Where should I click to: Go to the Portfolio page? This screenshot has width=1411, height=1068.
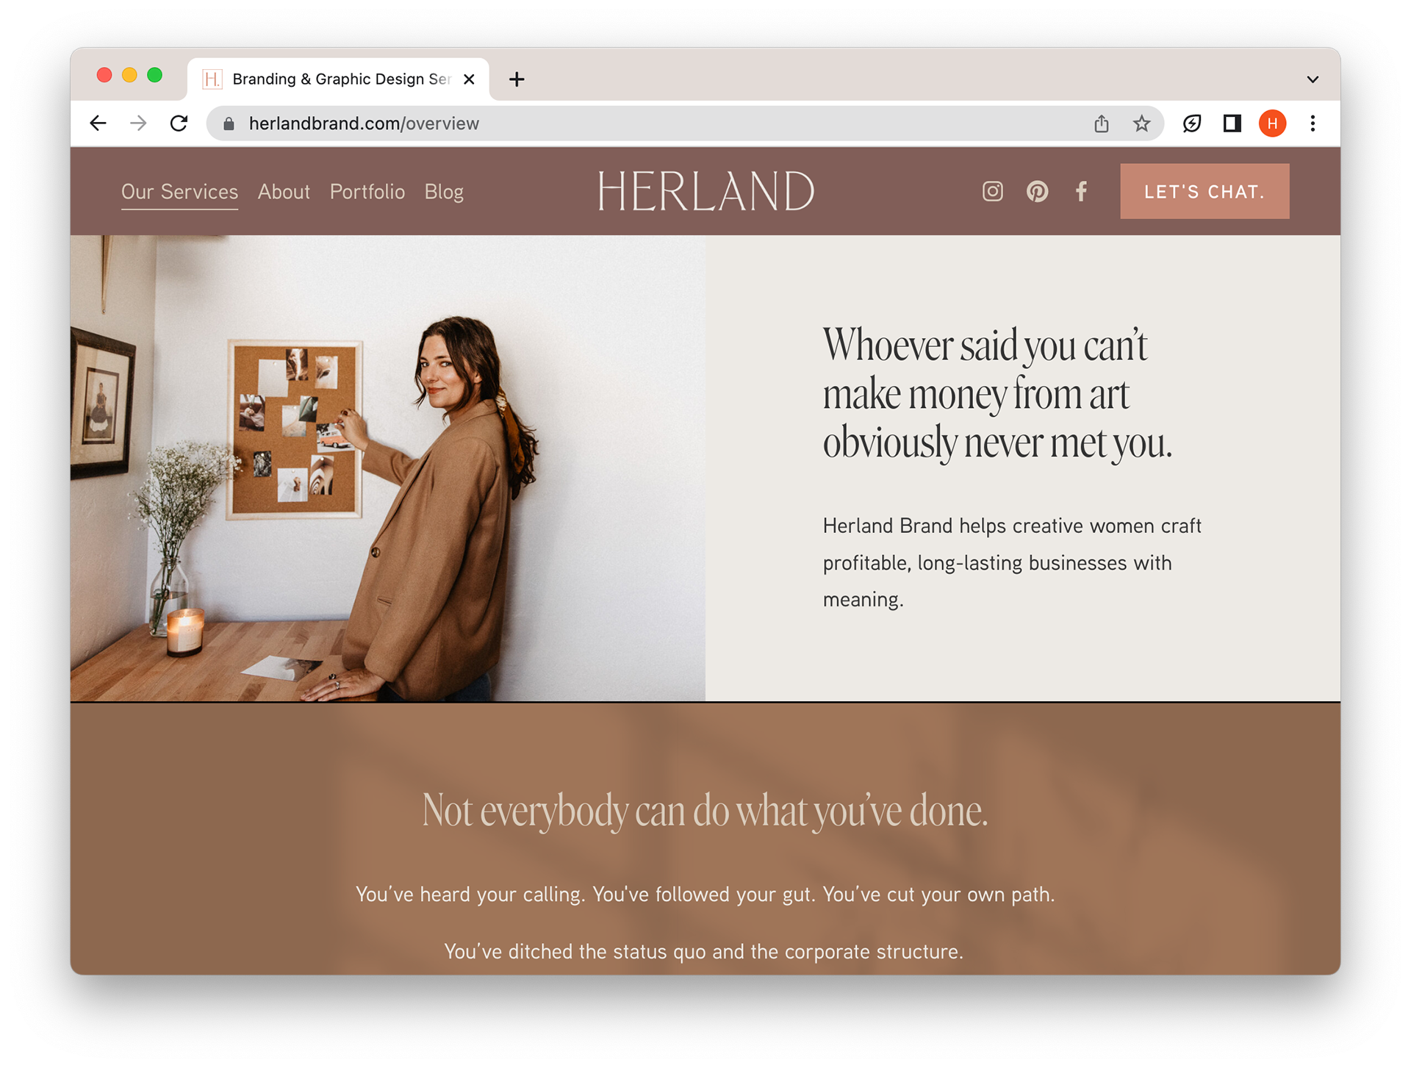367,192
